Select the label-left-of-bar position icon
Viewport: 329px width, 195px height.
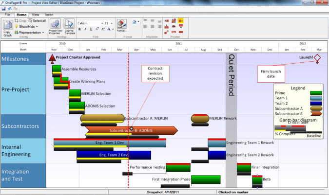166,21
